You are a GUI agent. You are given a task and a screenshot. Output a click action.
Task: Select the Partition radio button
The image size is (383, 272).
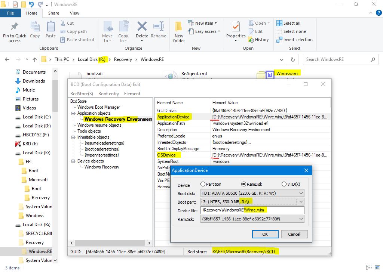click(203, 184)
